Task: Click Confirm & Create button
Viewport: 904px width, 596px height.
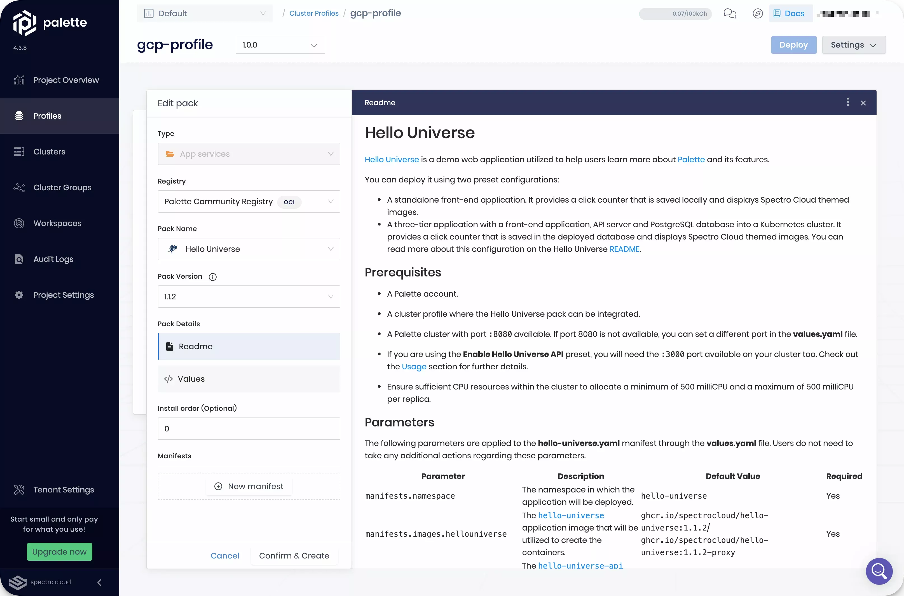Action: coord(294,555)
